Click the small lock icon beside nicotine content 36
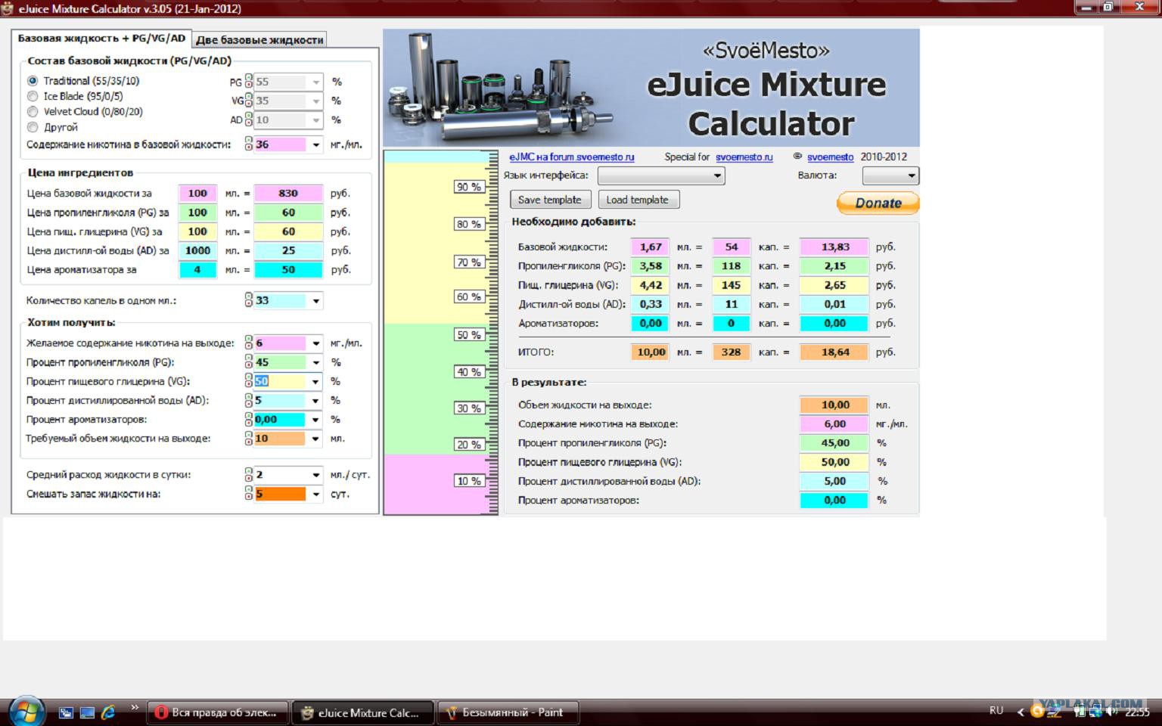Image resolution: width=1162 pixels, height=726 pixels. pyautogui.click(x=248, y=144)
